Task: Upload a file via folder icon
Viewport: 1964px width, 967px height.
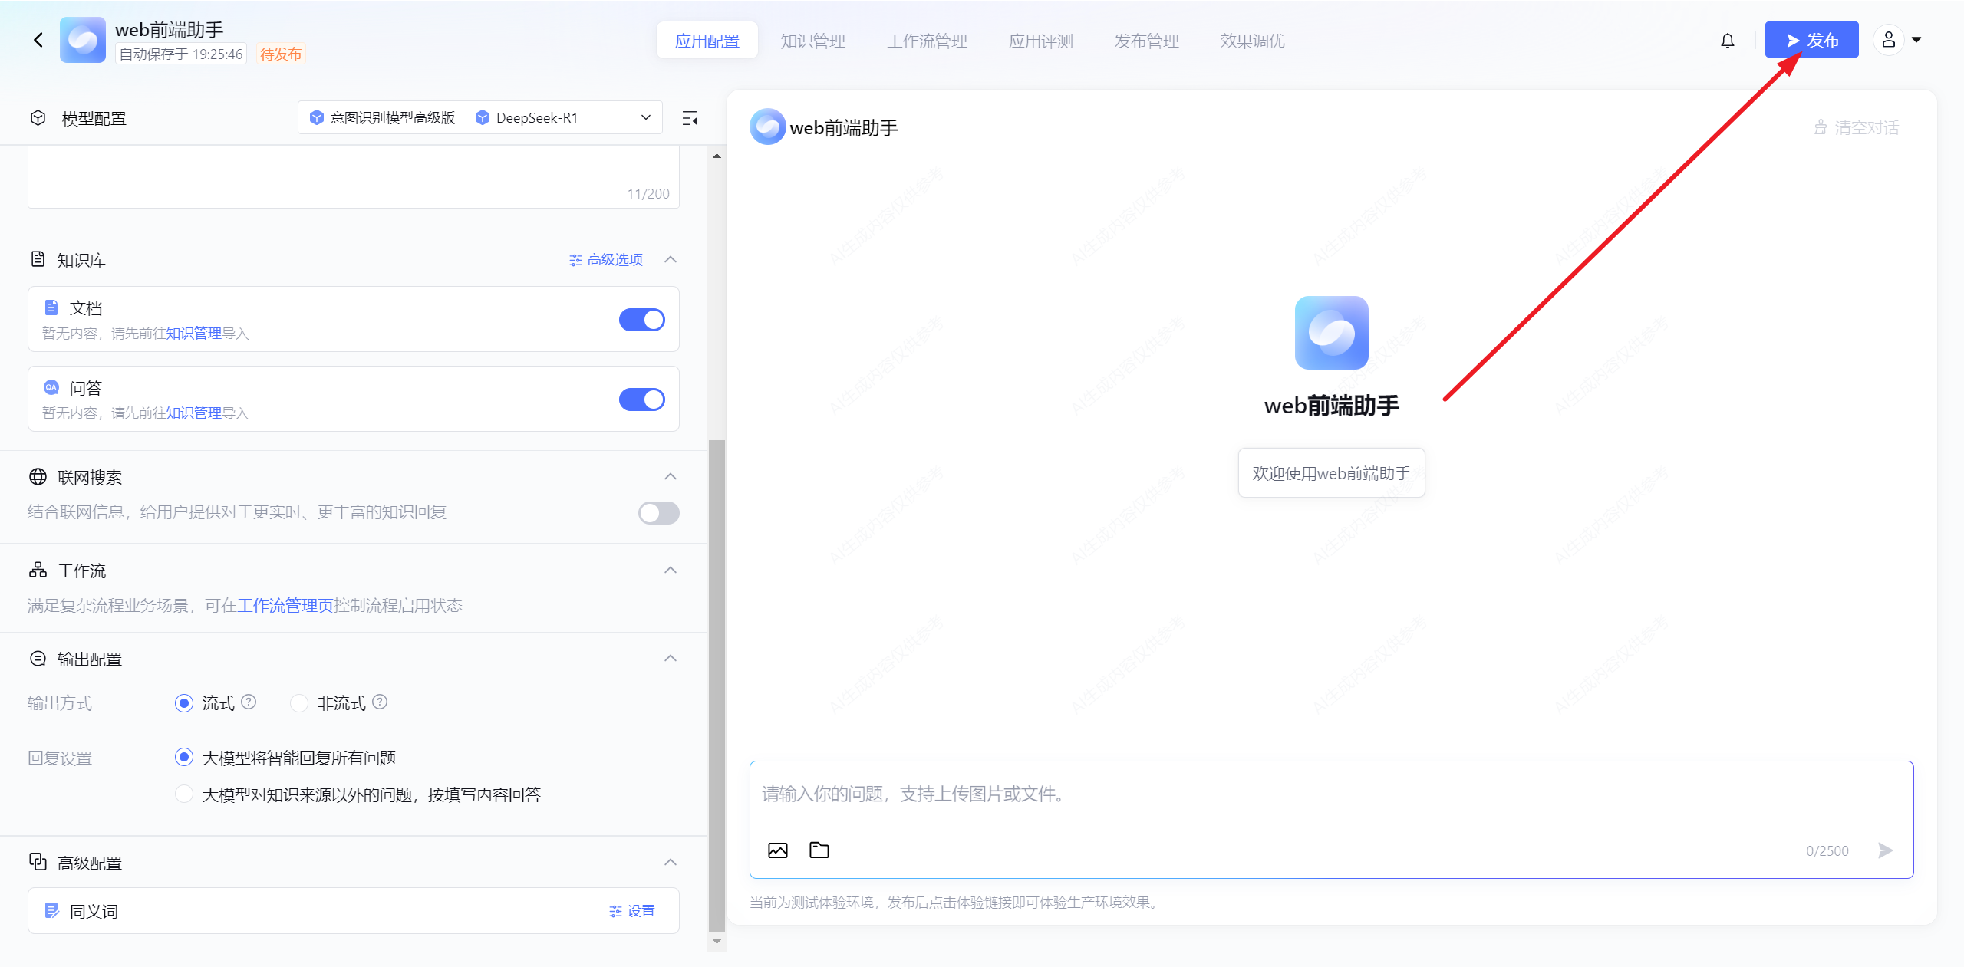Action: (x=819, y=850)
